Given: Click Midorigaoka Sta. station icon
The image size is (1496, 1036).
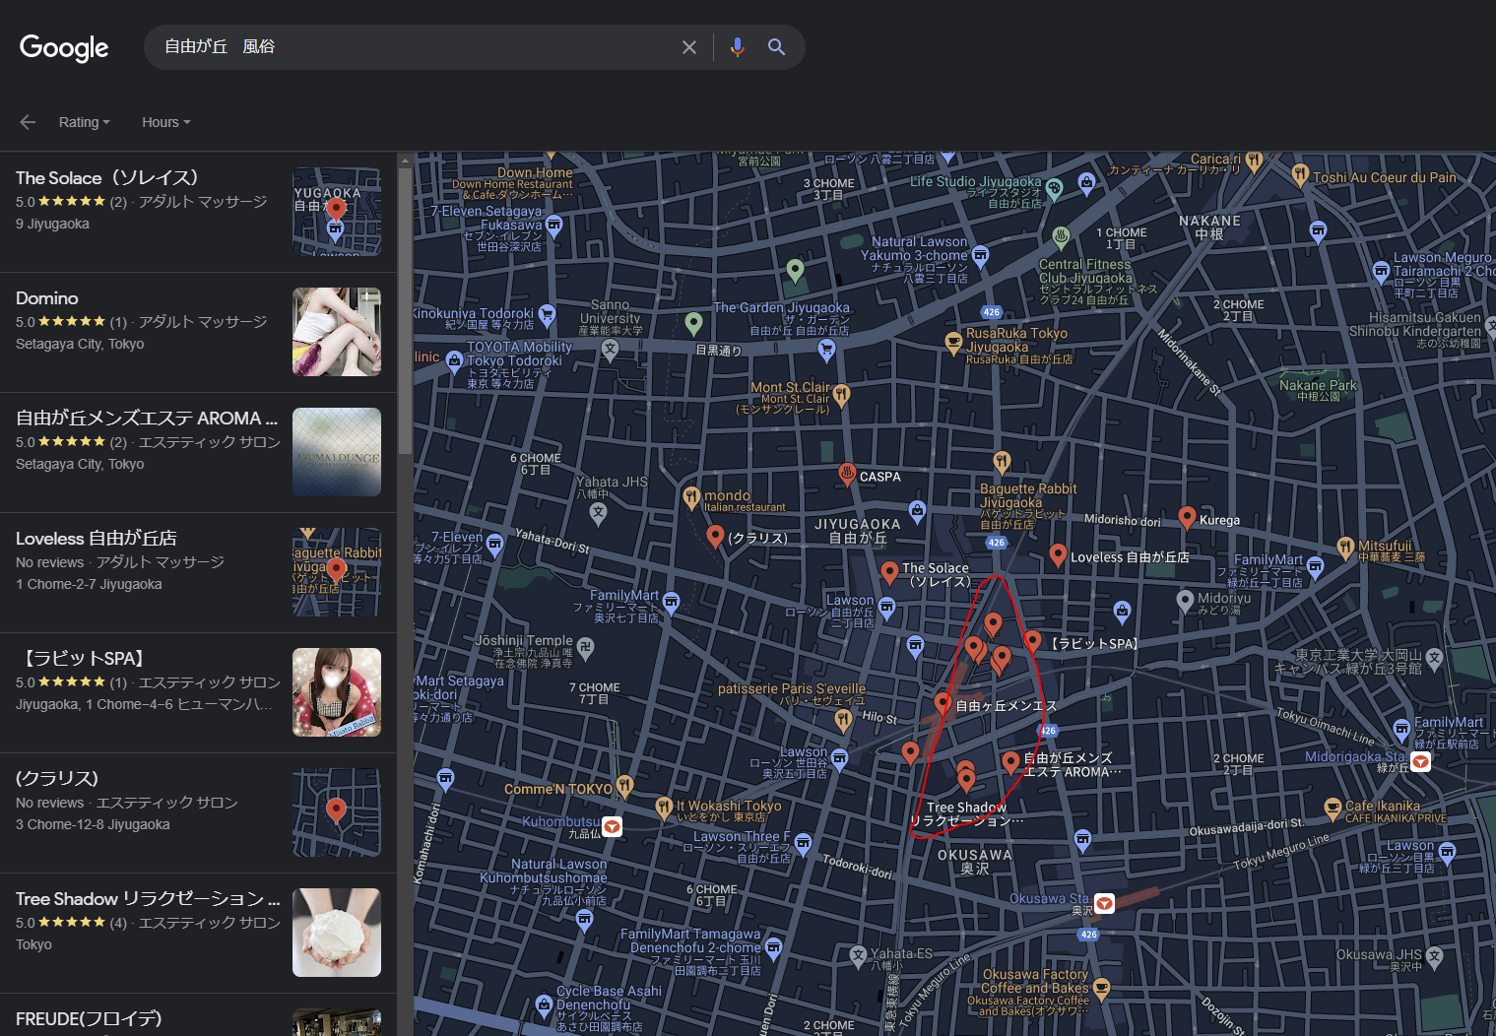Looking at the screenshot, I should [1420, 761].
